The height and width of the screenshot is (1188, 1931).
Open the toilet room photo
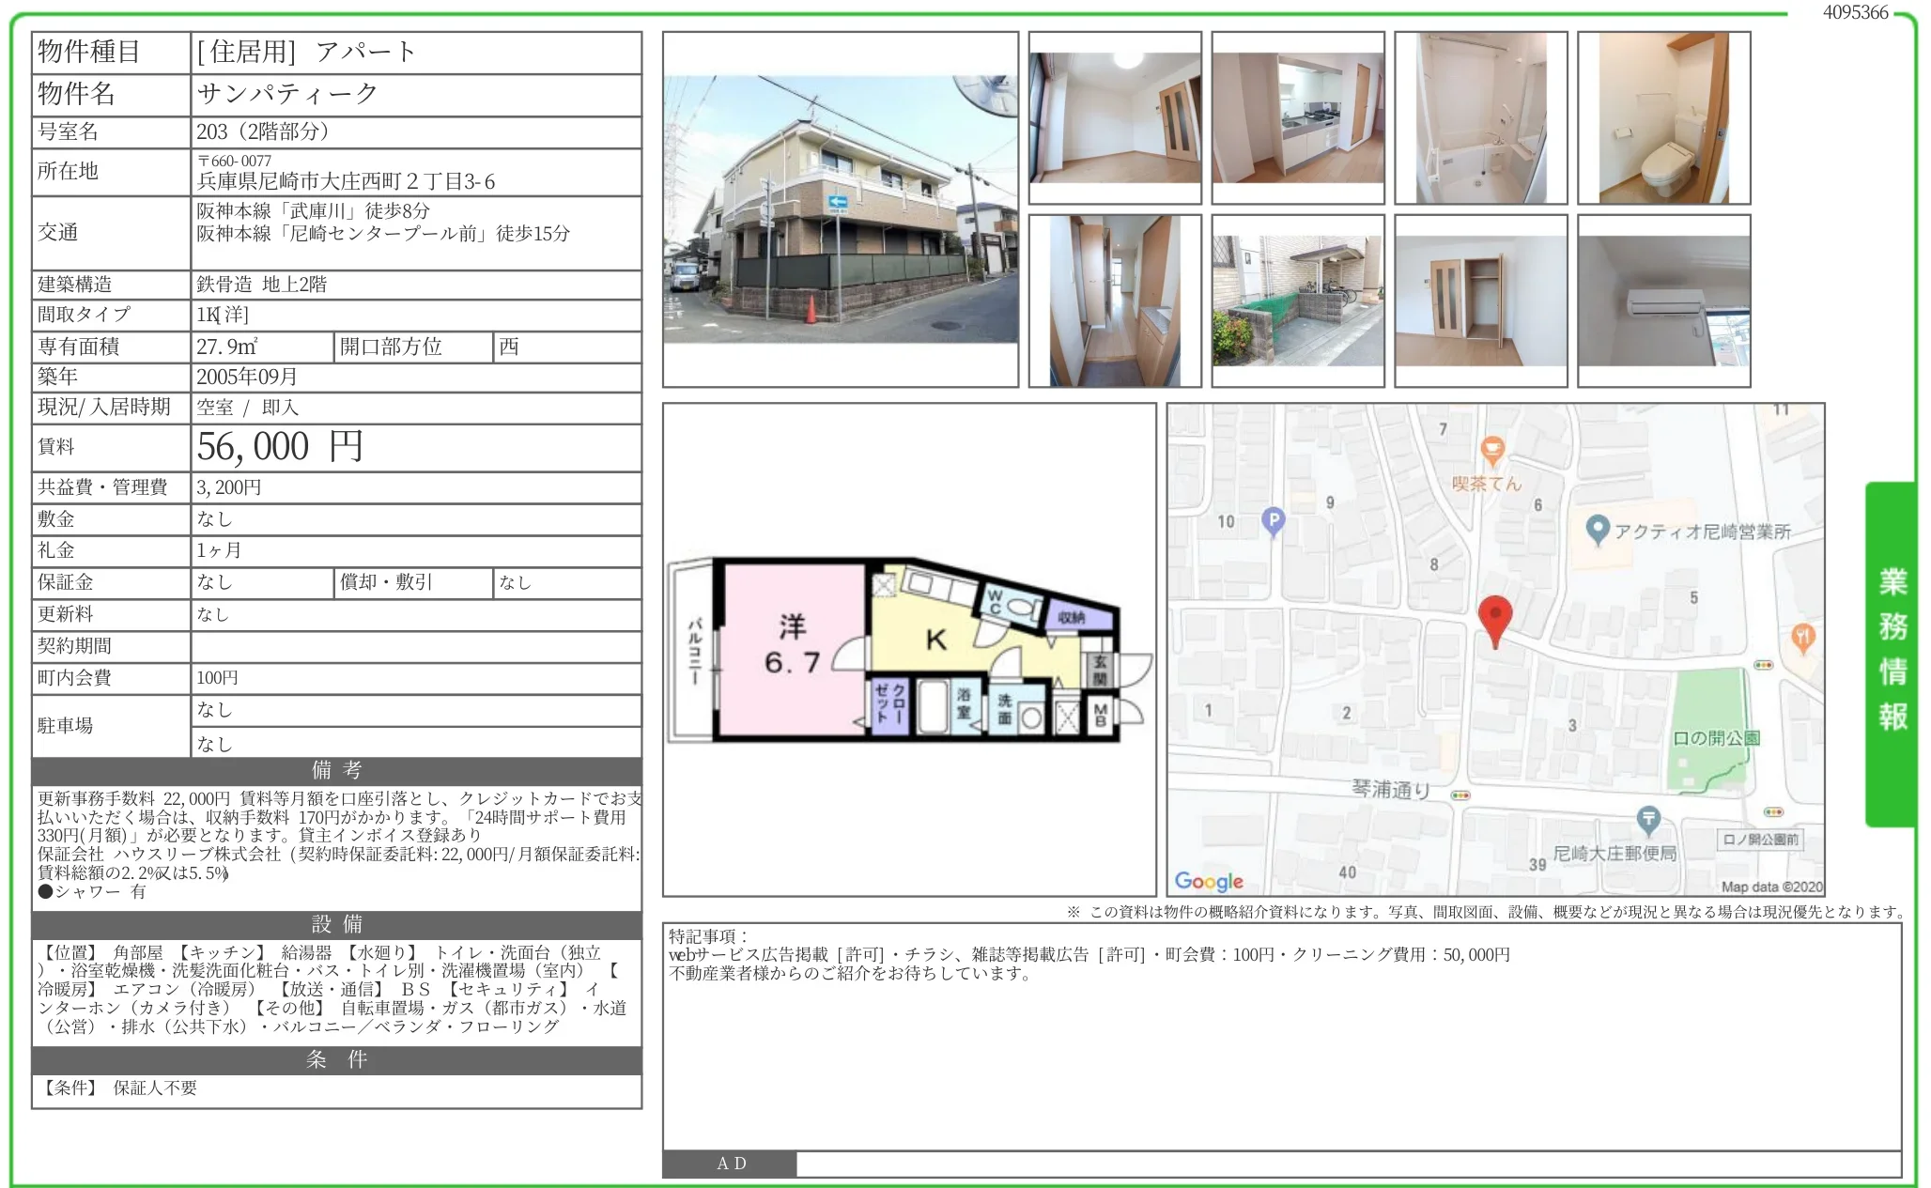1663,118
